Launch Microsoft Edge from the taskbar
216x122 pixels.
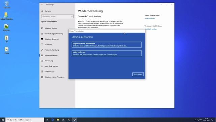[53, 120]
